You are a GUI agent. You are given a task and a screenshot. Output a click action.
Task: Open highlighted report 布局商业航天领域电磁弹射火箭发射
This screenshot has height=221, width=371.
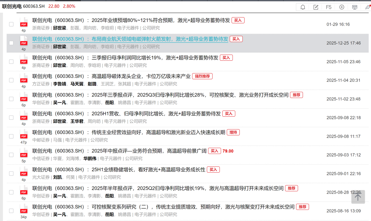[130, 39]
